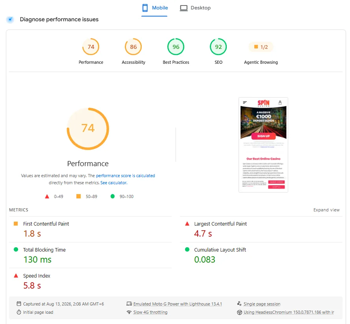Click the Best Practices category label
Image resolution: width=350 pixels, height=324 pixels.
click(x=176, y=62)
